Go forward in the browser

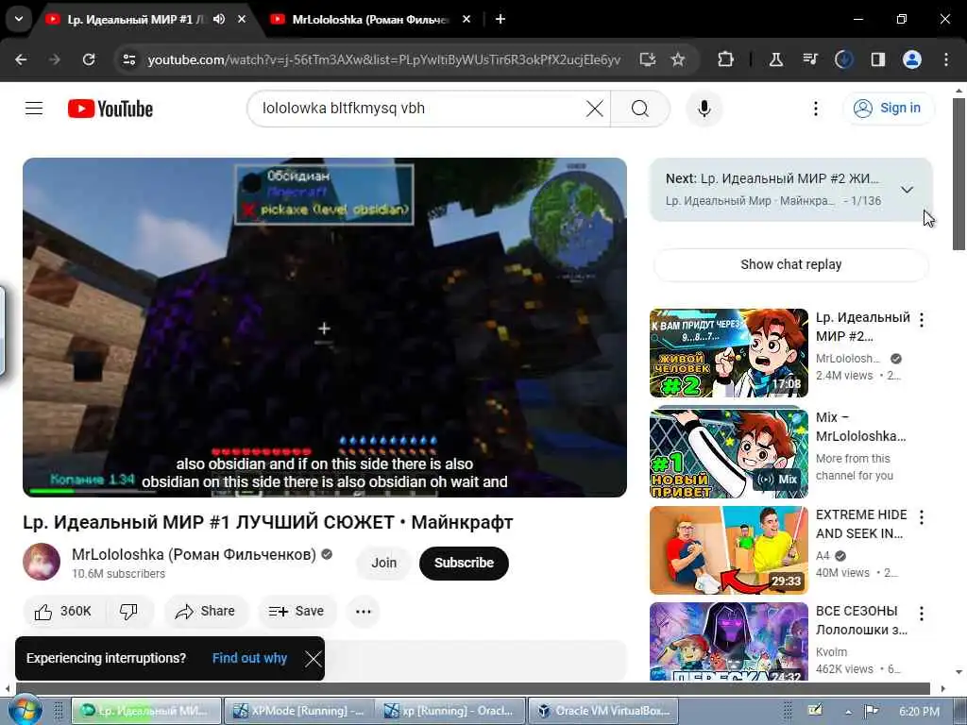54,59
